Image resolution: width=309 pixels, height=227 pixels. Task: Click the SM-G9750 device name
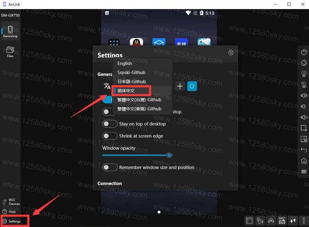pyautogui.click(x=10, y=16)
